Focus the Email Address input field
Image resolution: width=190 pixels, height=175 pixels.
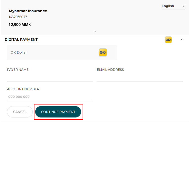pos(140,78)
